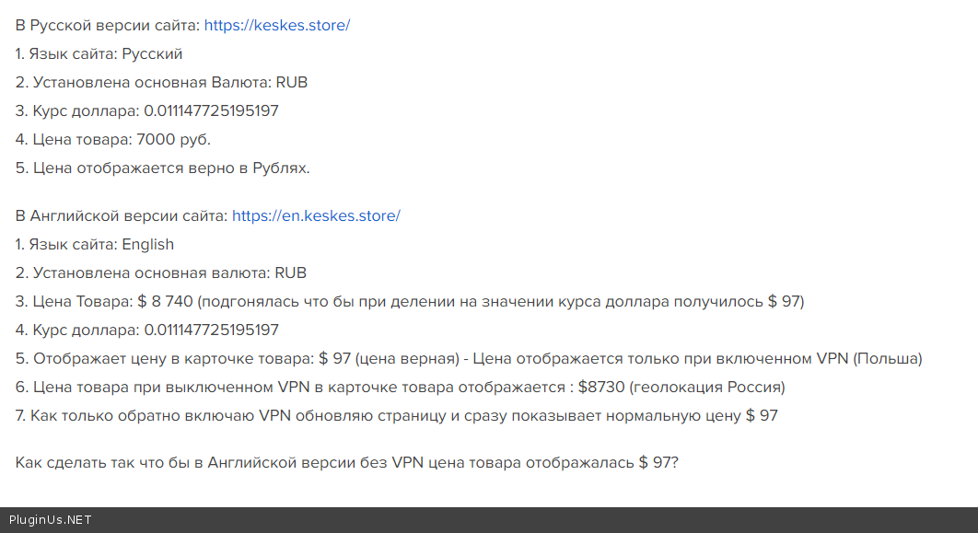The width and height of the screenshot is (978, 533).
Task: Click the final question 'Как сделать так'
Action: 346,462
